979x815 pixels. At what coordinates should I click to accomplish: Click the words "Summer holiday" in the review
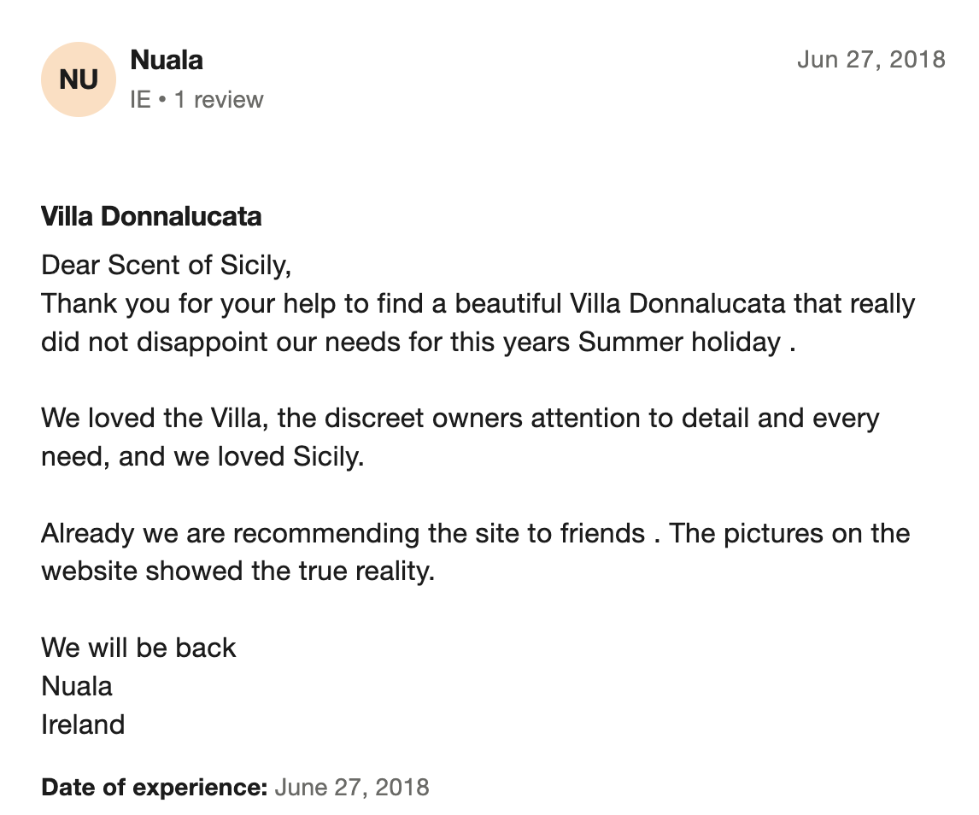[x=679, y=342]
